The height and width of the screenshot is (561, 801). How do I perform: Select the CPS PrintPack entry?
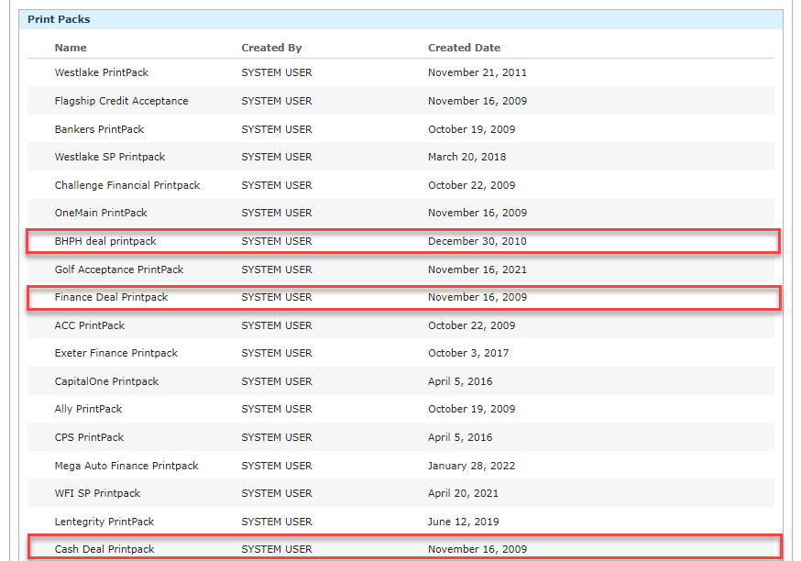pos(89,437)
